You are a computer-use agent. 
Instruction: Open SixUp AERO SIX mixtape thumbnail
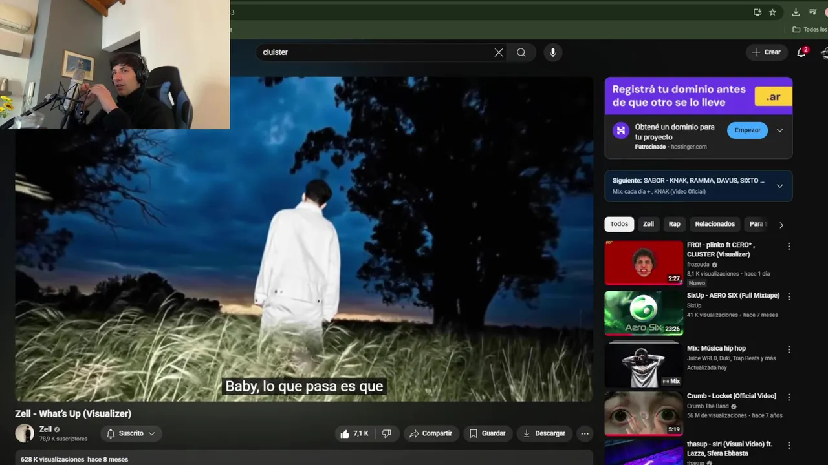(644, 313)
